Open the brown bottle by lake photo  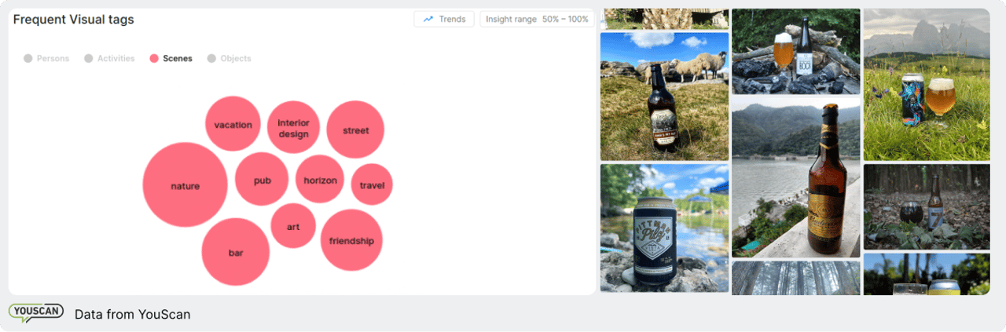click(795, 178)
